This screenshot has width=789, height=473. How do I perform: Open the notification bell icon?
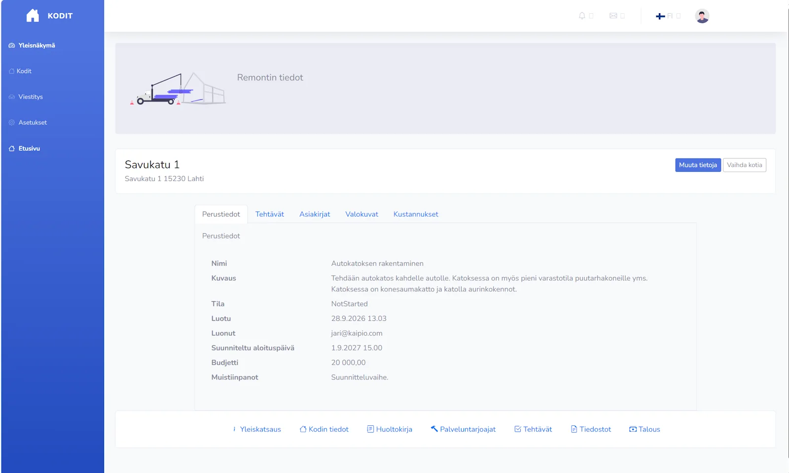(x=582, y=16)
